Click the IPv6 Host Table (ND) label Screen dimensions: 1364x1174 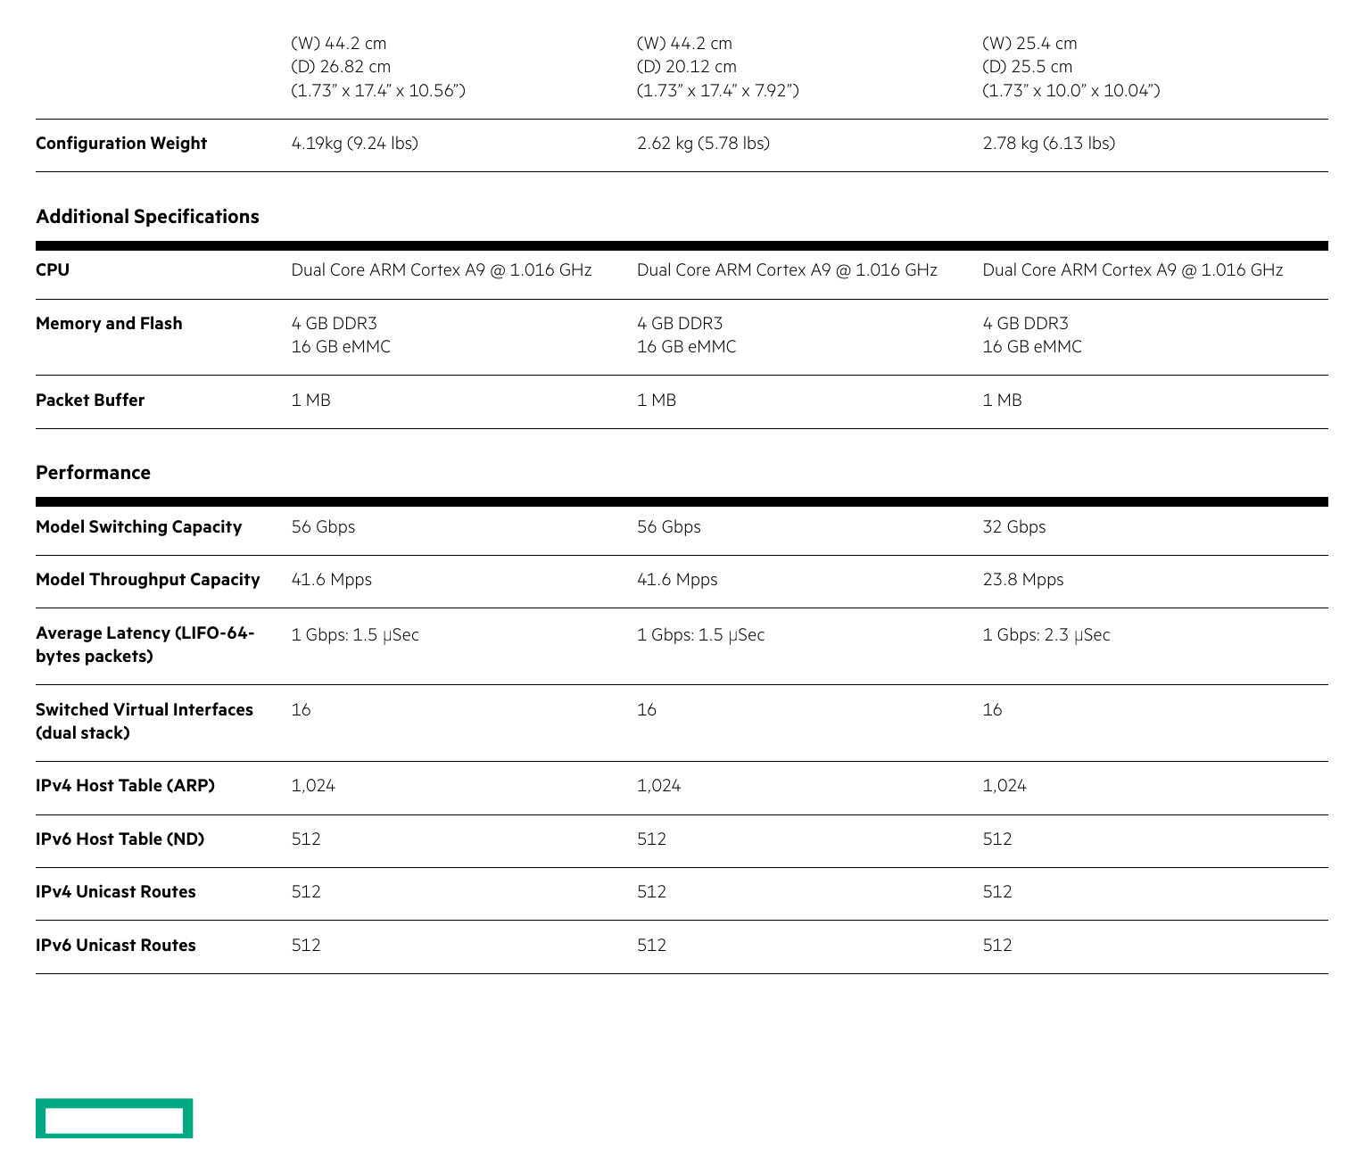coord(120,839)
